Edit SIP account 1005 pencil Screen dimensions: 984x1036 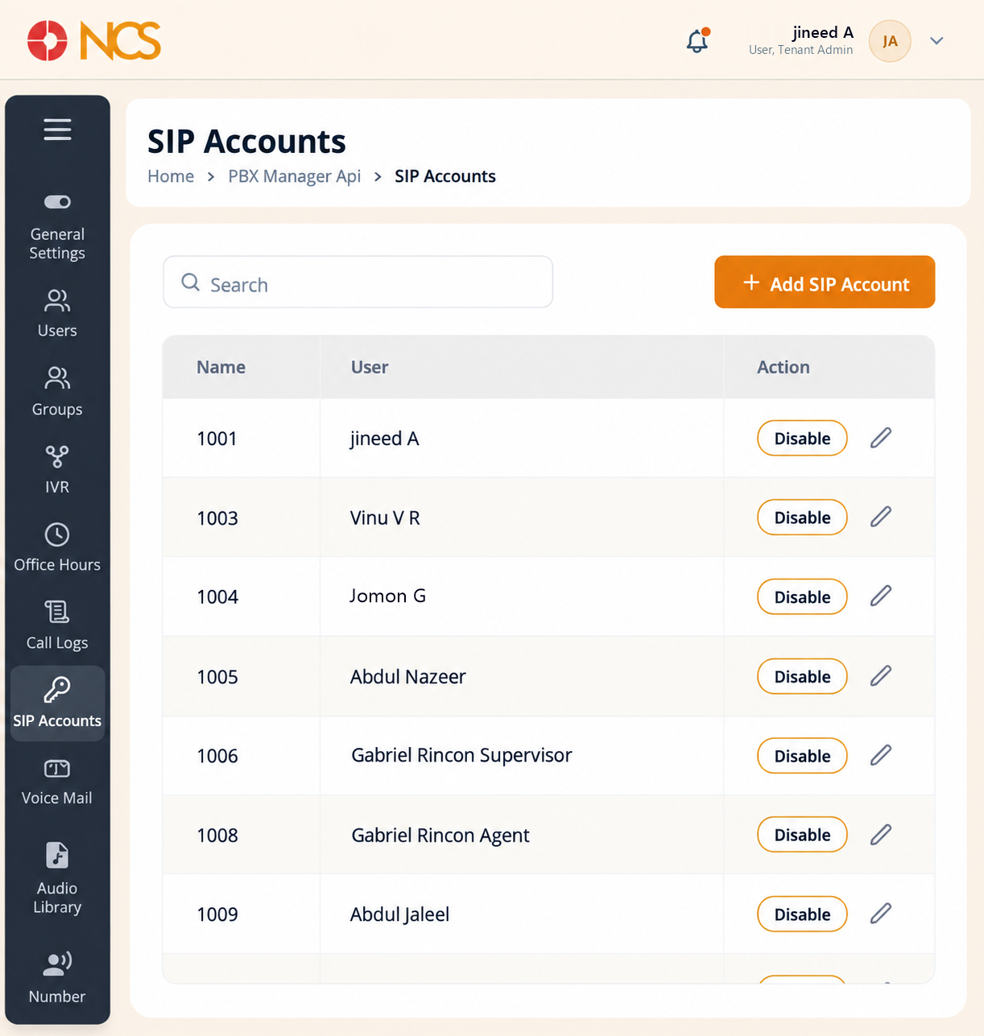[x=881, y=675]
